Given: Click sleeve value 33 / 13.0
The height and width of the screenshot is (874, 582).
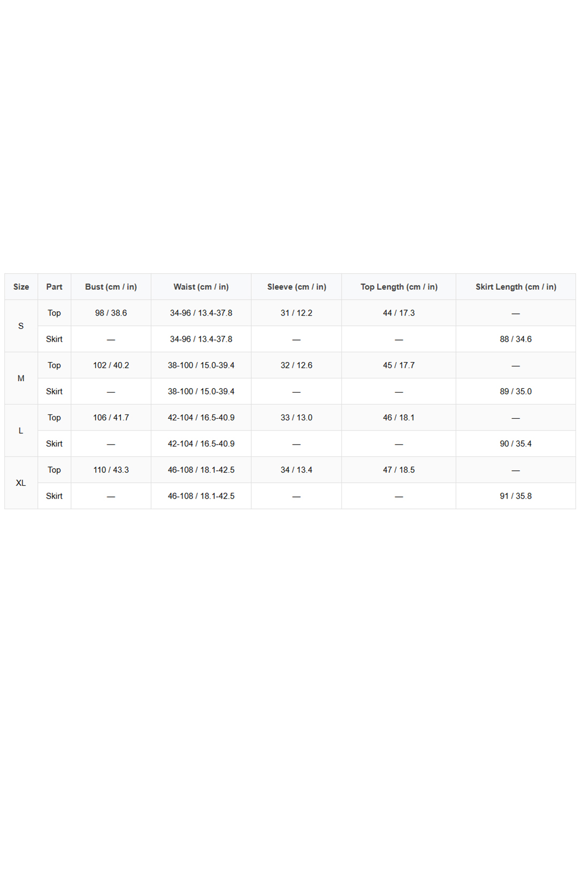Looking at the screenshot, I should click(x=296, y=417).
